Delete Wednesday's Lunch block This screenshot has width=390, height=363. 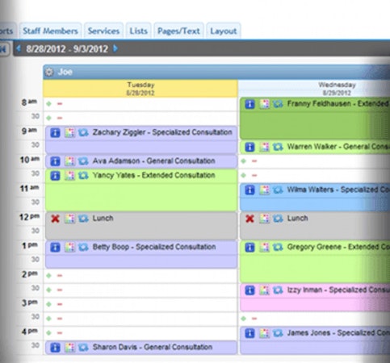[250, 219]
